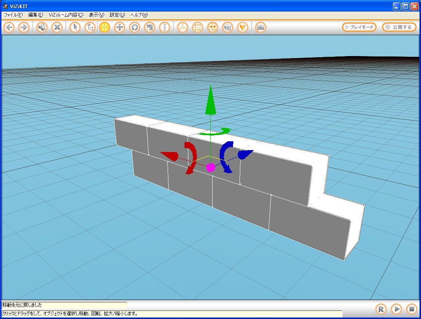The height and width of the screenshot is (319, 421).
Task: Click the bottom hint text about クリックとドラッグ
Action: coord(70,313)
